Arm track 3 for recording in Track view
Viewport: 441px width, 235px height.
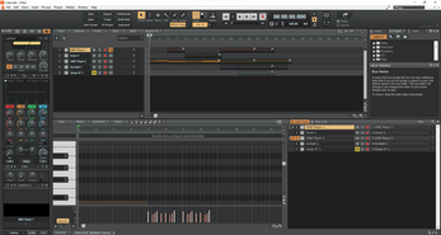[105, 61]
